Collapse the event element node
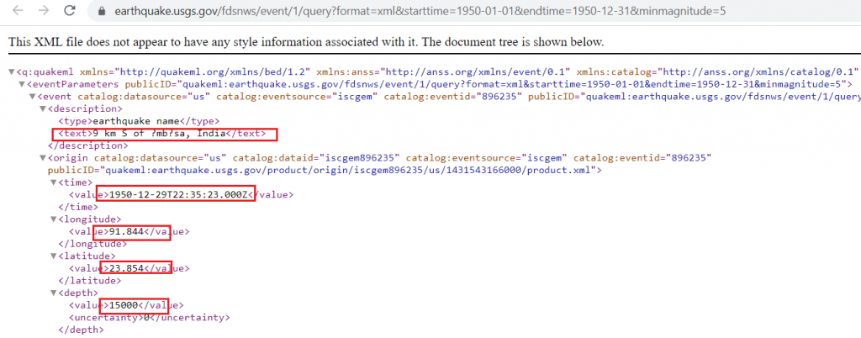 (32, 97)
